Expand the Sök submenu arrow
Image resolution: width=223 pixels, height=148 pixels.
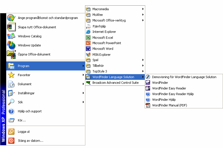click(x=83, y=102)
